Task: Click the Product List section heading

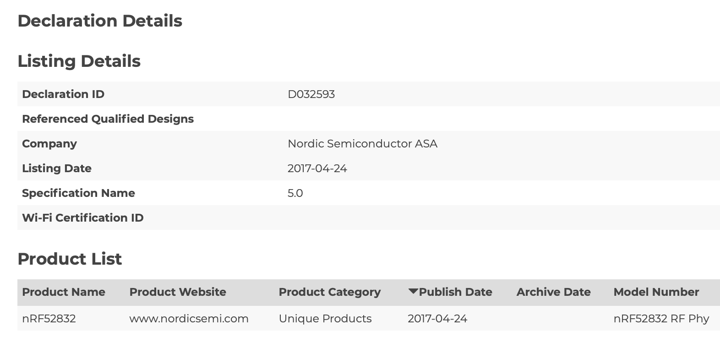Action: tap(70, 259)
